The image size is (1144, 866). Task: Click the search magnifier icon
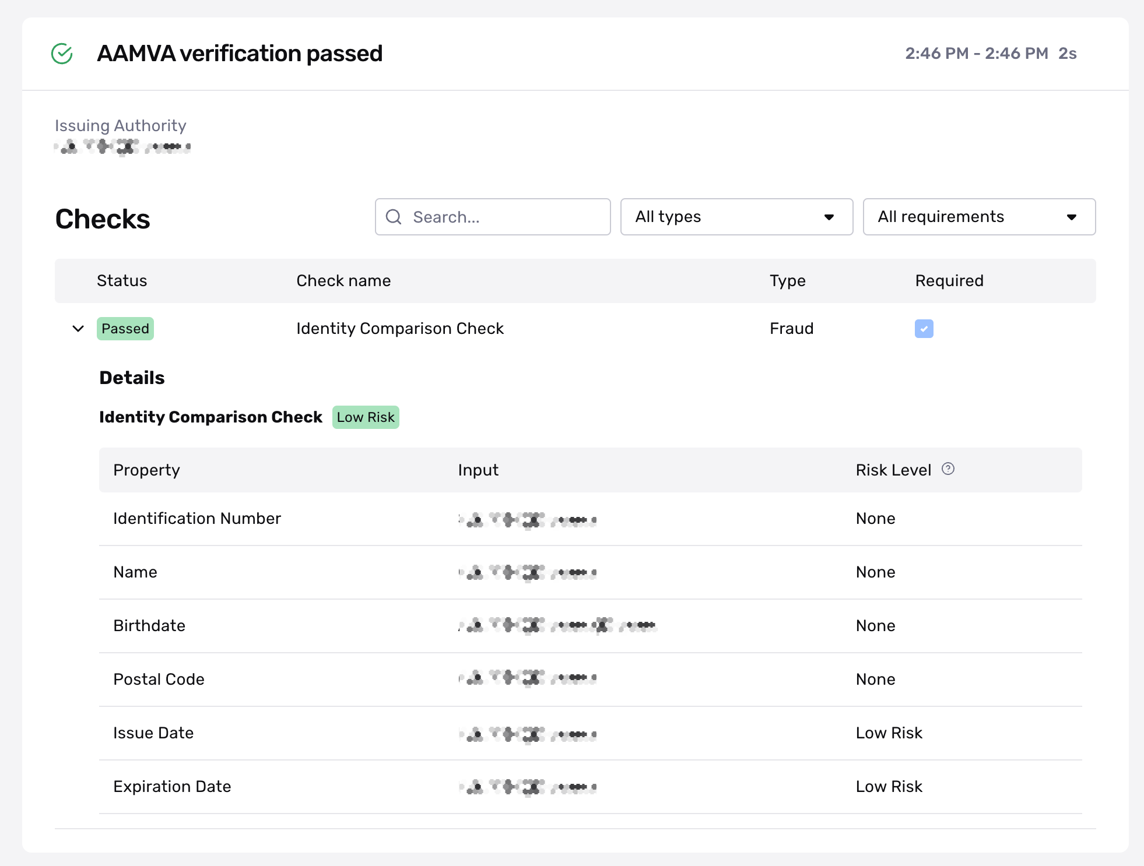click(394, 217)
